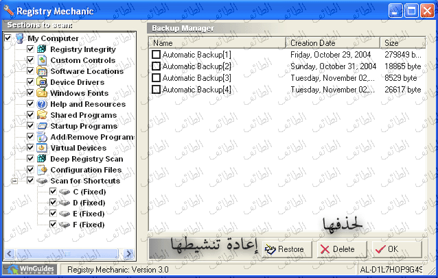This screenshot has height=278, width=438.
Task: Click the date Sunday, October 31, 2004
Action: pyautogui.click(x=333, y=66)
